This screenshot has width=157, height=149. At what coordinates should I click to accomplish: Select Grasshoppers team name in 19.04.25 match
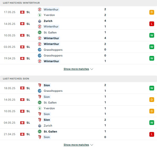point(53,55)
